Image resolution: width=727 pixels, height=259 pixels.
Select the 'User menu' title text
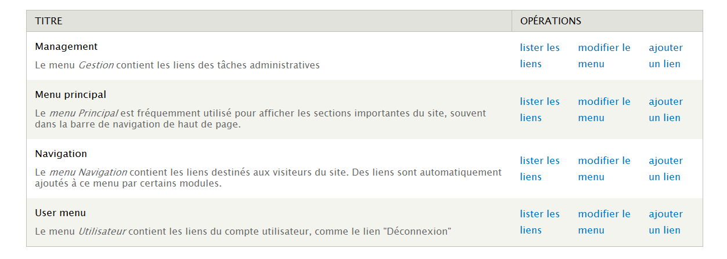tap(60, 213)
